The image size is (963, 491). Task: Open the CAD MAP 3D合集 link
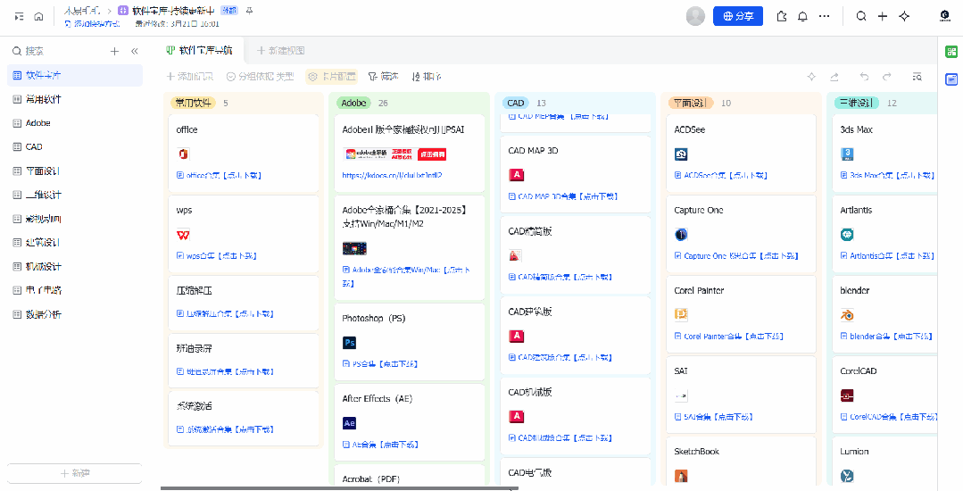562,196
